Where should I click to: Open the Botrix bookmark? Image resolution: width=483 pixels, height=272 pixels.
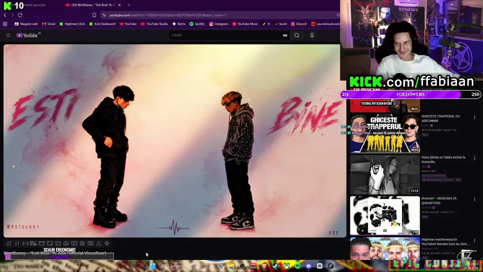coord(179,24)
